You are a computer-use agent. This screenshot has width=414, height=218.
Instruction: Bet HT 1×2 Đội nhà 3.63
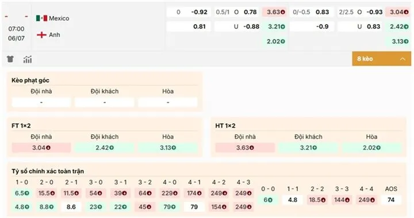pos(245,147)
